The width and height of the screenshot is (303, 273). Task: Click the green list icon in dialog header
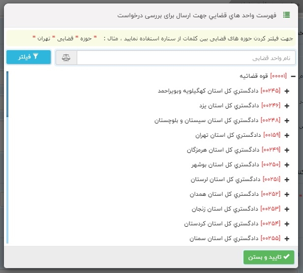click(287, 15)
